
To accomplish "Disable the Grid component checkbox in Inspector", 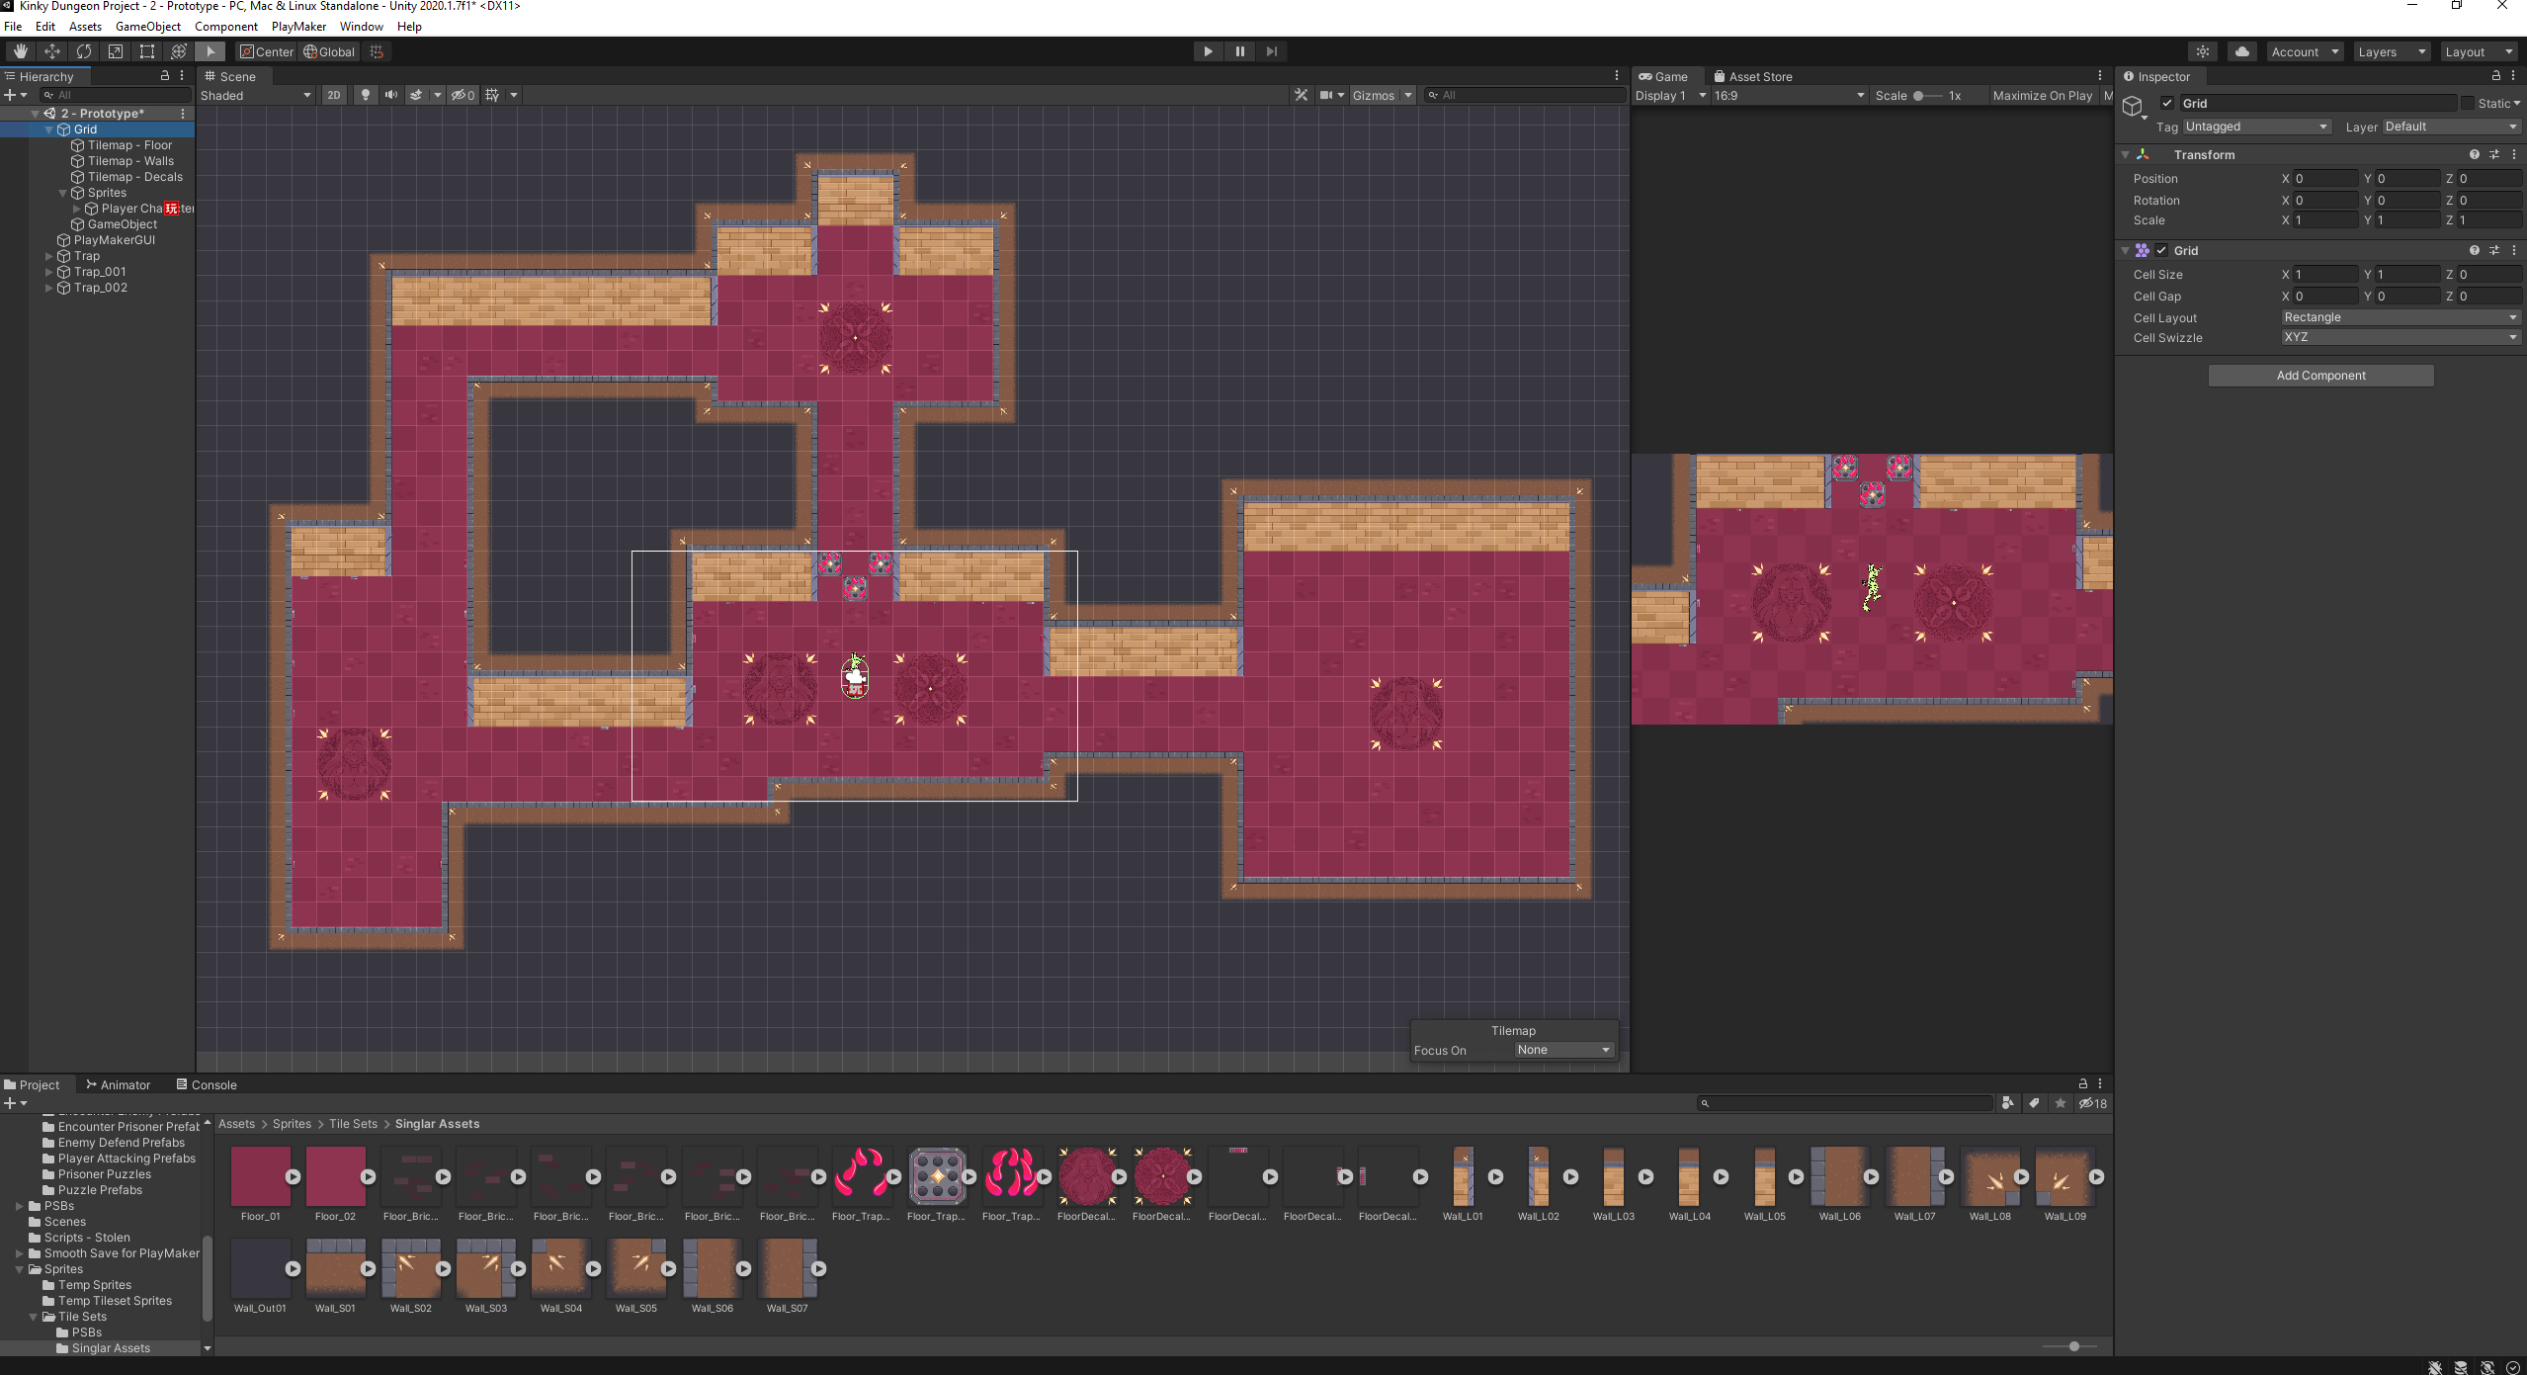I will click(x=2163, y=250).
